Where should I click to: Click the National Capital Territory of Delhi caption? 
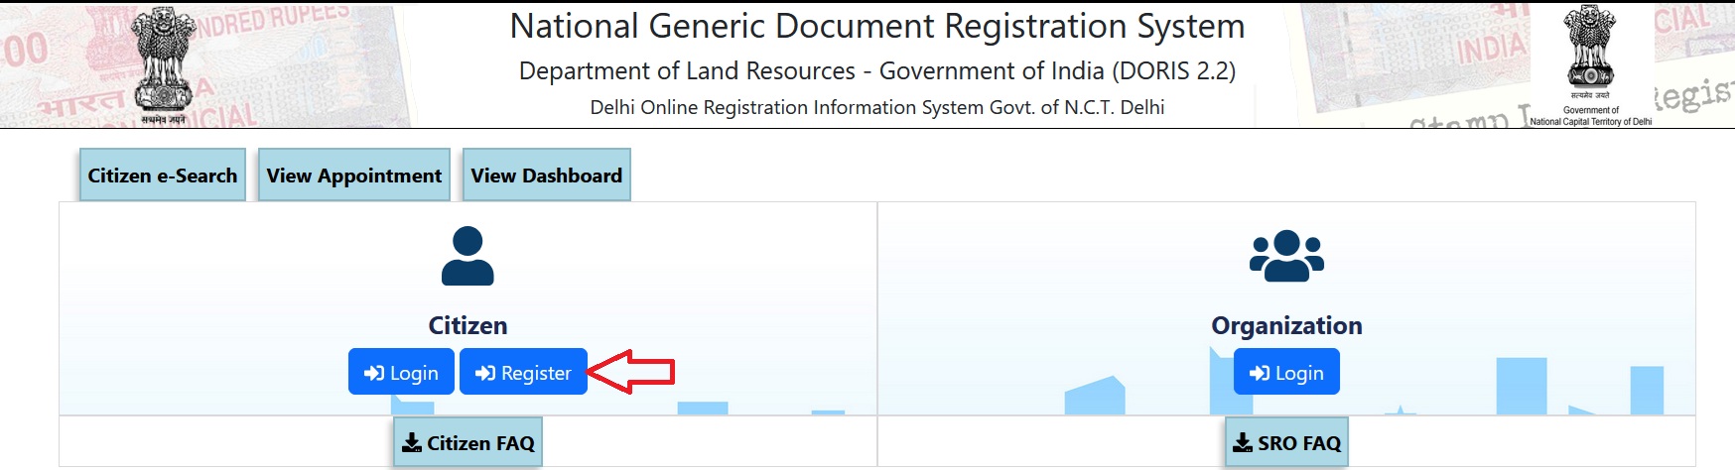[1591, 122]
